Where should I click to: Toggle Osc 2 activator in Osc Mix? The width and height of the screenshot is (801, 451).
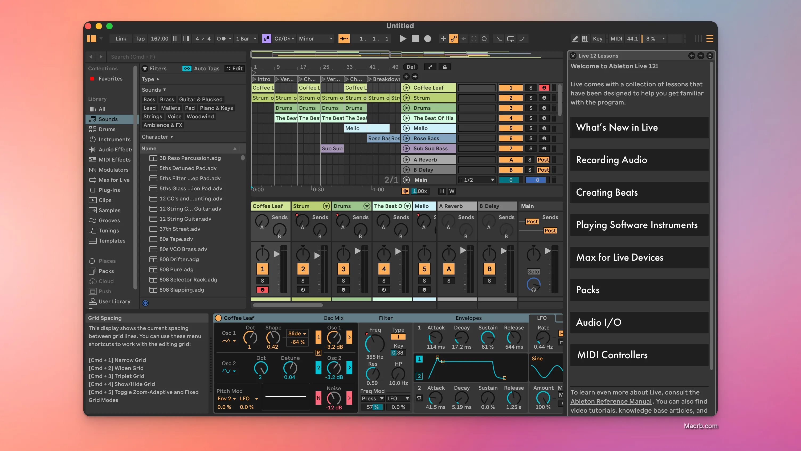click(318, 368)
